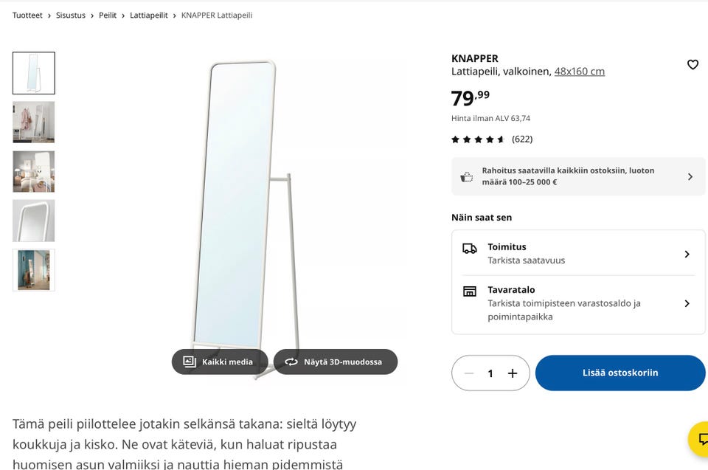Select the second thumbnail with pink clothing
Viewport: 708px width, 470px height.
(34, 122)
